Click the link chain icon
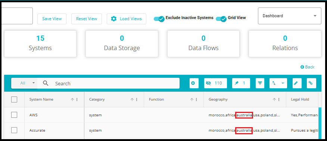327x141 pixels. [311, 83]
